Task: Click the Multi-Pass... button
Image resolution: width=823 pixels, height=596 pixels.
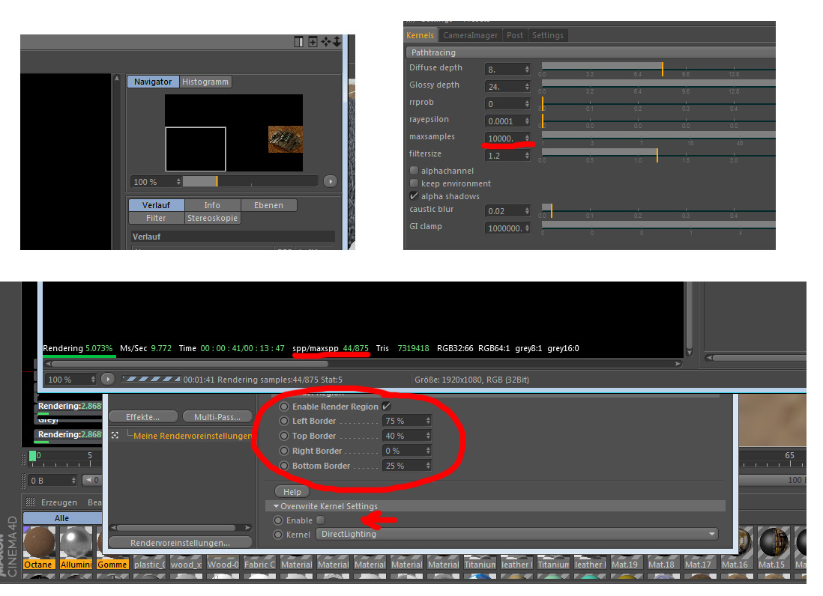Action: [x=217, y=417]
